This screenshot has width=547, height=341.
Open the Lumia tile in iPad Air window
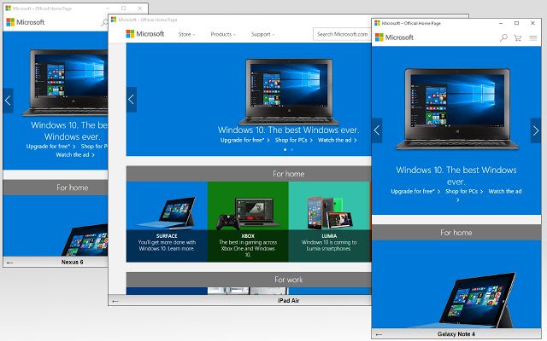(329, 222)
